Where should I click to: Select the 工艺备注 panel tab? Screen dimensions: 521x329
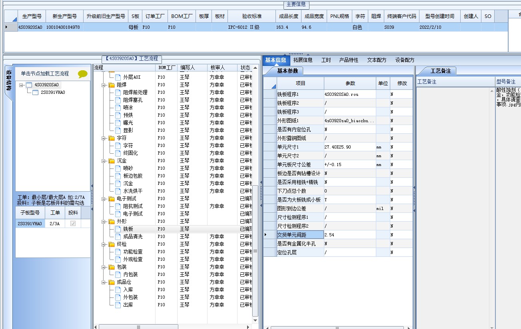coord(440,71)
